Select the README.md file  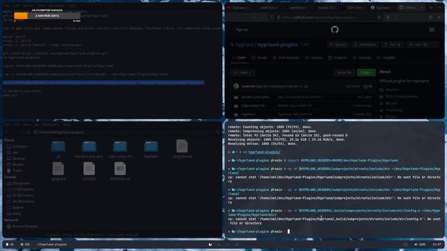[120, 171]
